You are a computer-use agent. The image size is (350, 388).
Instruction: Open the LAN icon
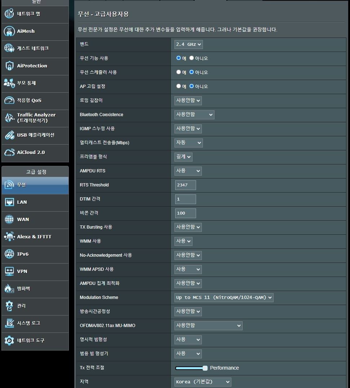point(9,202)
